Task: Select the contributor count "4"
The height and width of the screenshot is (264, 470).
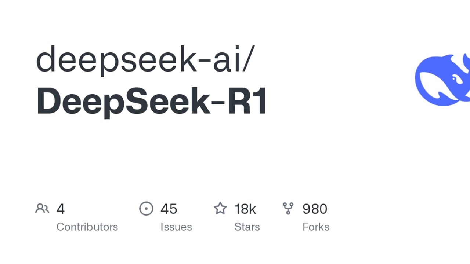Action: pos(61,209)
